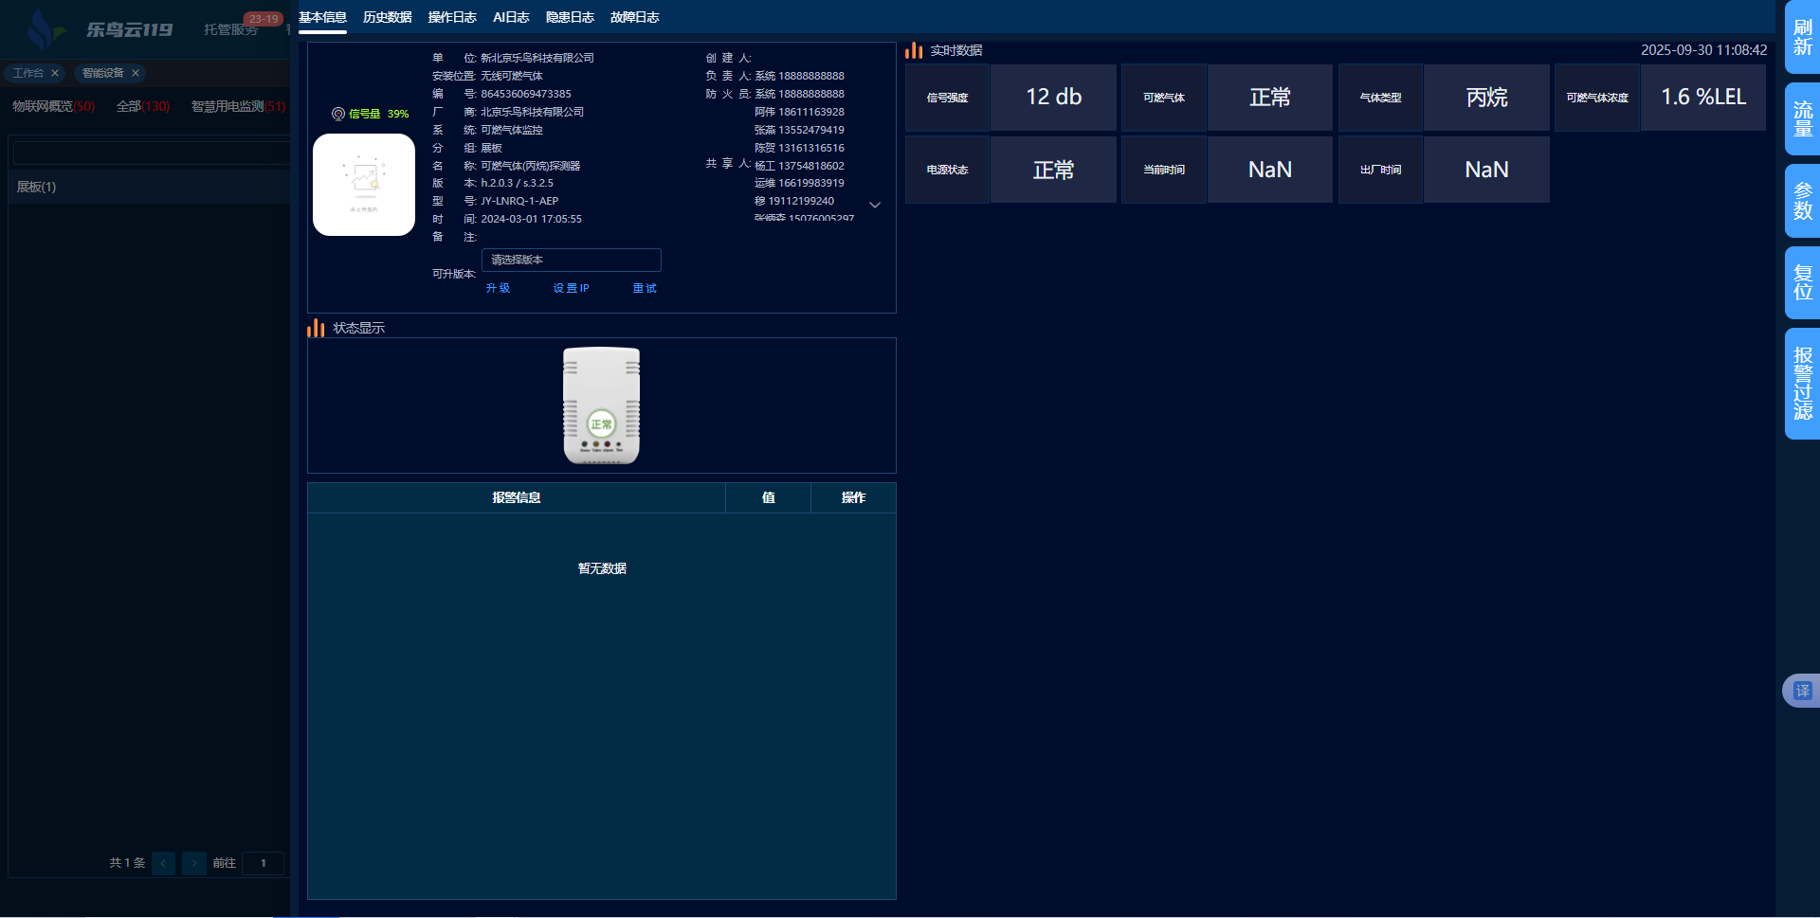Click the translate floating icon
Image resolution: width=1820 pixels, height=918 pixels.
(1801, 691)
